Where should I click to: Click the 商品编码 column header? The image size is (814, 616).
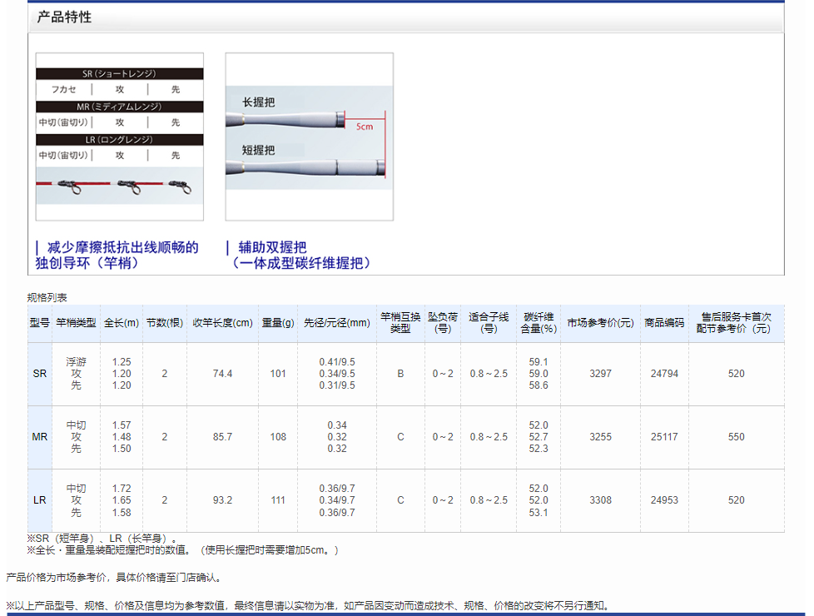coord(664,323)
